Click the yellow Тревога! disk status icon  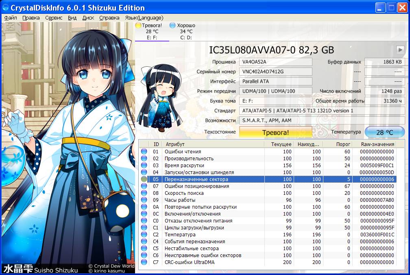[x=138, y=25]
